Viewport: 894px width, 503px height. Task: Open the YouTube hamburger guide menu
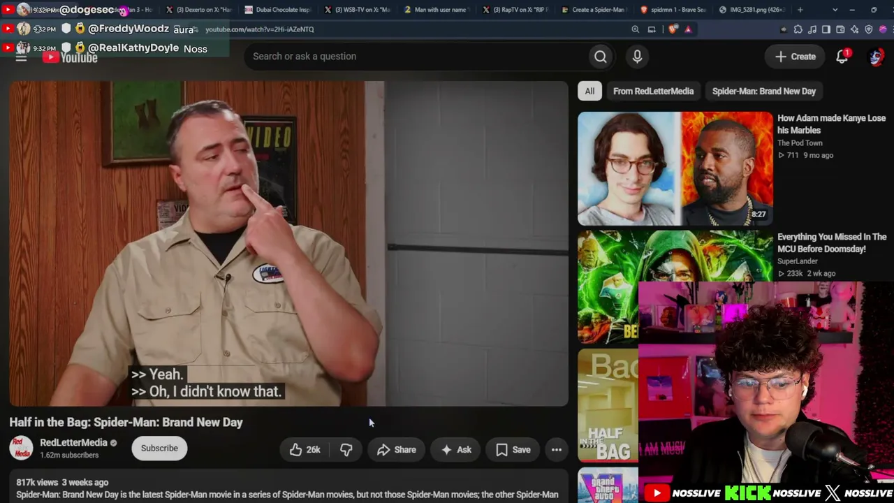(x=21, y=57)
